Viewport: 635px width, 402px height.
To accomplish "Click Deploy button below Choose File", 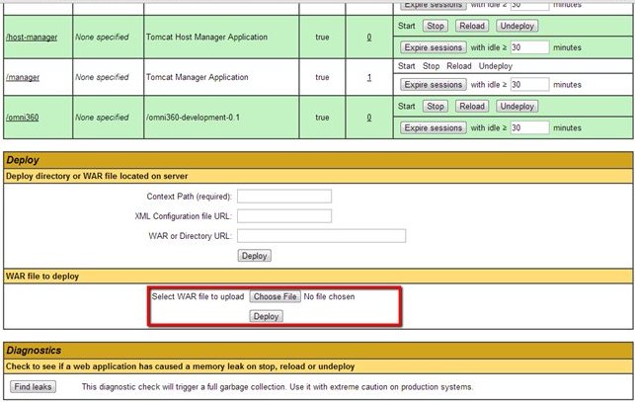I will [266, 316].
